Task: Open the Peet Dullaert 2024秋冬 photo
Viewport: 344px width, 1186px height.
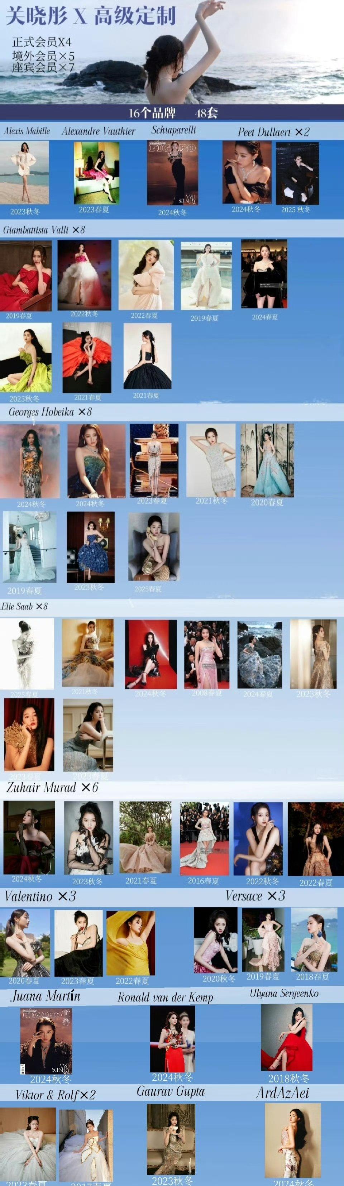Action: pos(247,172)
